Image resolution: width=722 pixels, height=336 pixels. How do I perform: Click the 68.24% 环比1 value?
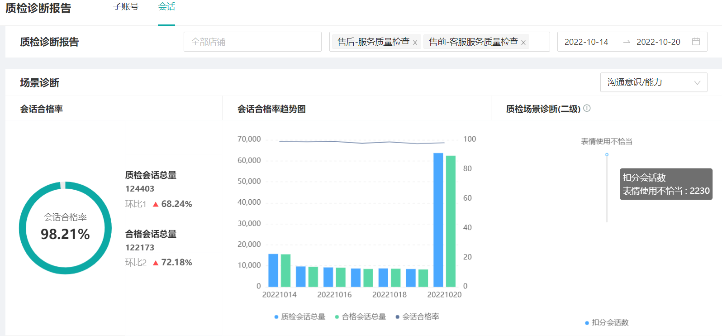tap(176, 204)
